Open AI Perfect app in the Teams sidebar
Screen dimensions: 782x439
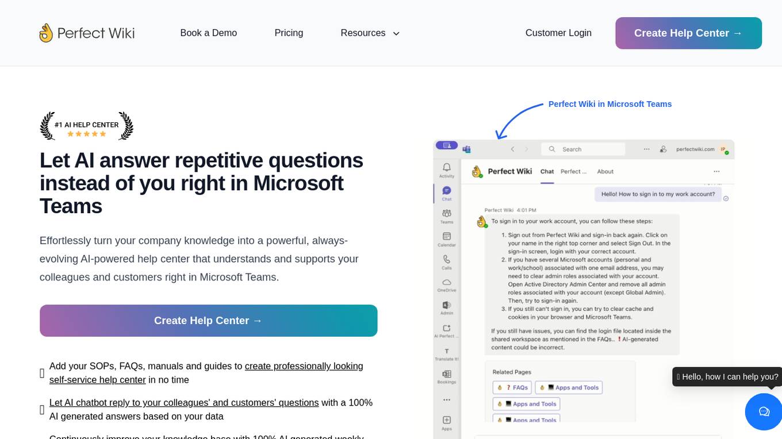[447, 331]
